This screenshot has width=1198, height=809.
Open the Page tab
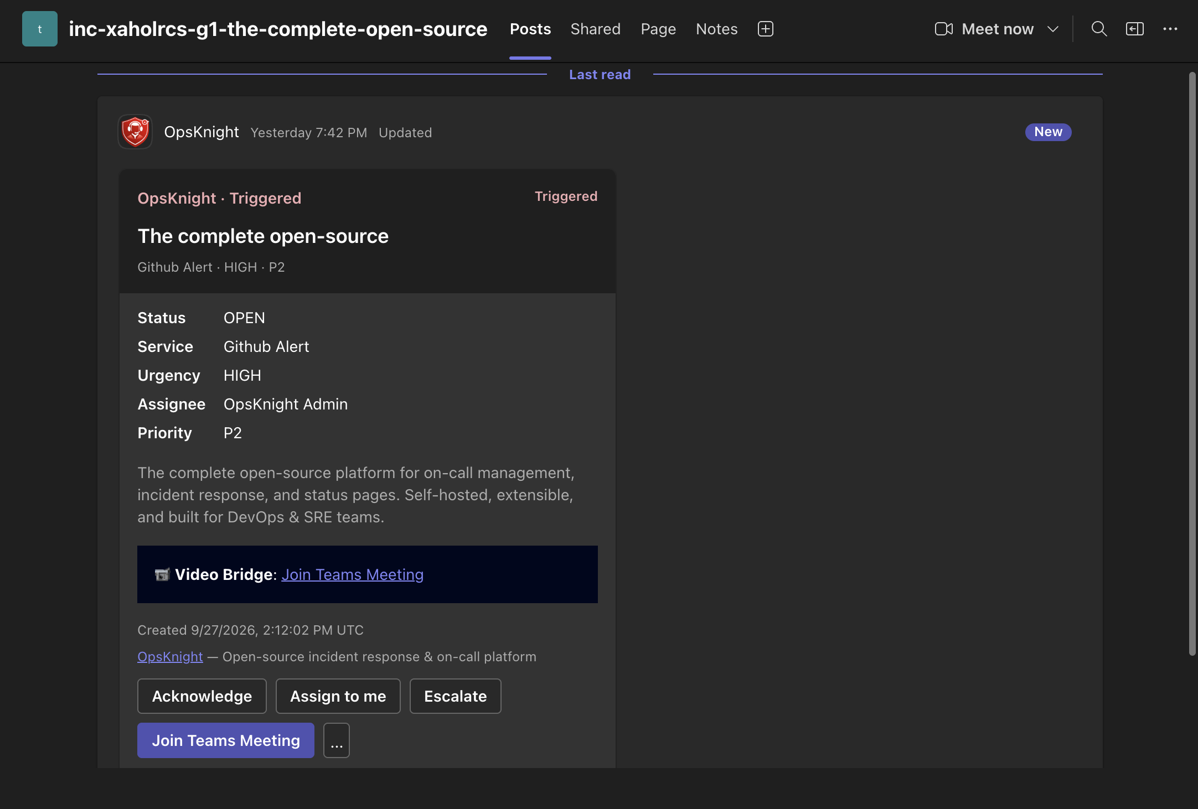[658, 29]
